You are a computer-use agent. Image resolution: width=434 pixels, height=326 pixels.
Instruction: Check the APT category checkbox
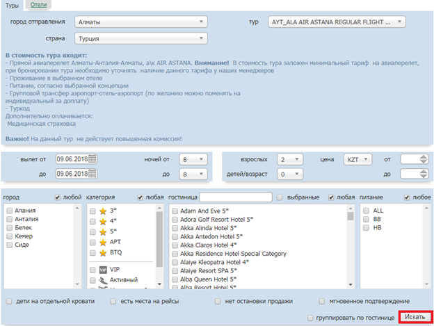pyautogui.click(x=93, y=242)
